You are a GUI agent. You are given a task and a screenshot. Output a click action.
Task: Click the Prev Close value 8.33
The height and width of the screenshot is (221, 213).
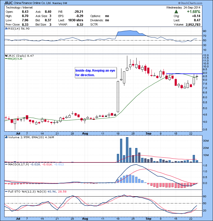[x=25, y=24]
